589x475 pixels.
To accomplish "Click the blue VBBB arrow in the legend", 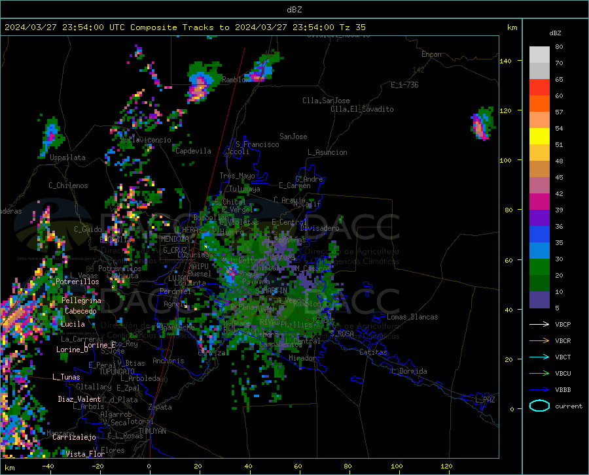I will pyautogui.click(x=539, y=390).
